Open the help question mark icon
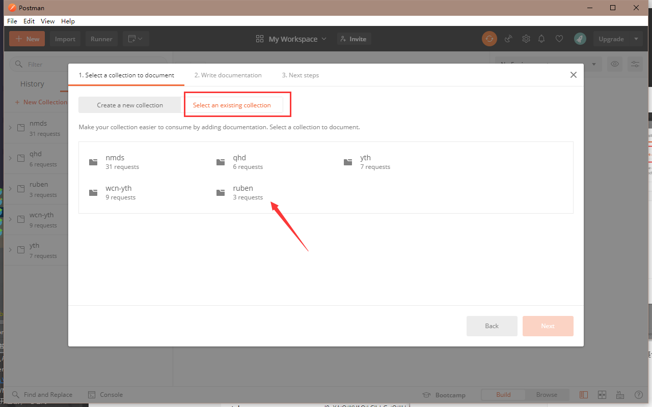Screen dimensions: 652x407 click(638, 395)
